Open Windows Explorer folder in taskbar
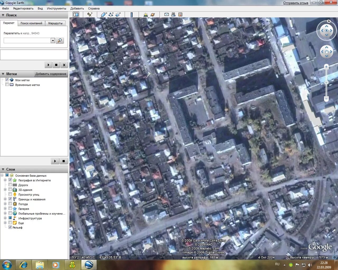The width and height of the screenshot is (338, 270). pyautogui.click(x=40, y=265)
